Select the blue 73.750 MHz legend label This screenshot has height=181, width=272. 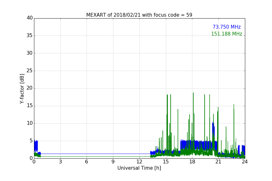coord(227,27)
